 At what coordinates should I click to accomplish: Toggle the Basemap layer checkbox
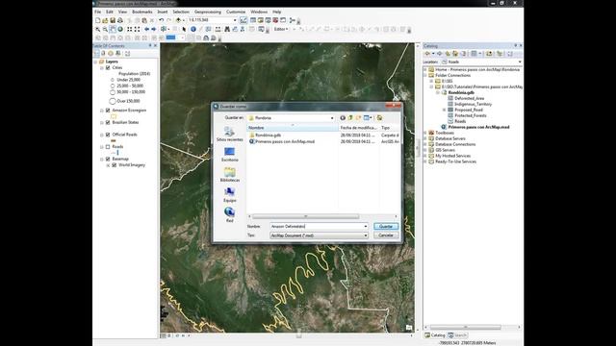coord(108,160)
